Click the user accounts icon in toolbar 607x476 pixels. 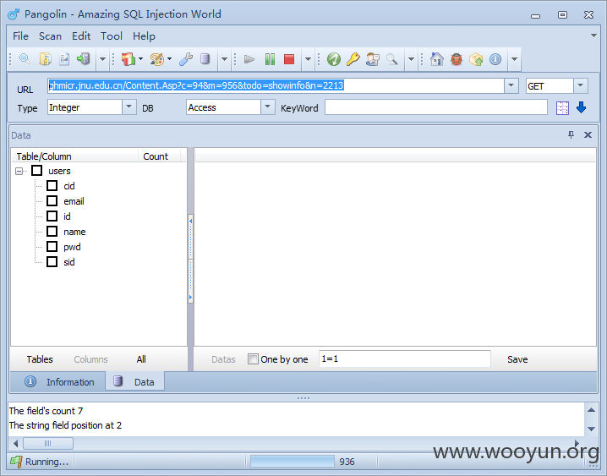coord(373,59)
